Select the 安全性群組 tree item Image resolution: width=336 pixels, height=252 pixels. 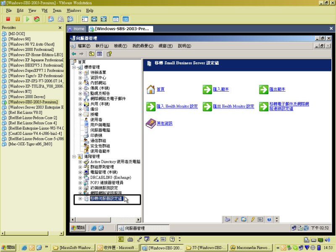100,146
